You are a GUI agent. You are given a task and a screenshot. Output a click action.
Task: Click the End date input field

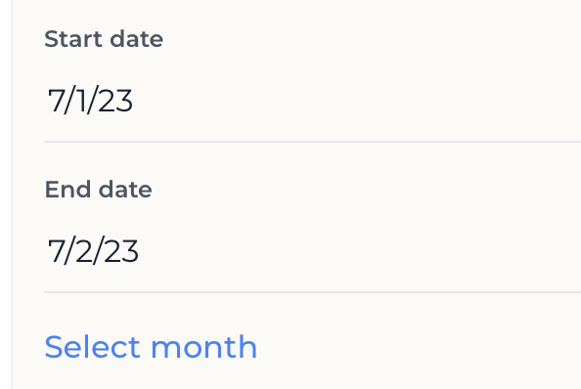point(312,251)
